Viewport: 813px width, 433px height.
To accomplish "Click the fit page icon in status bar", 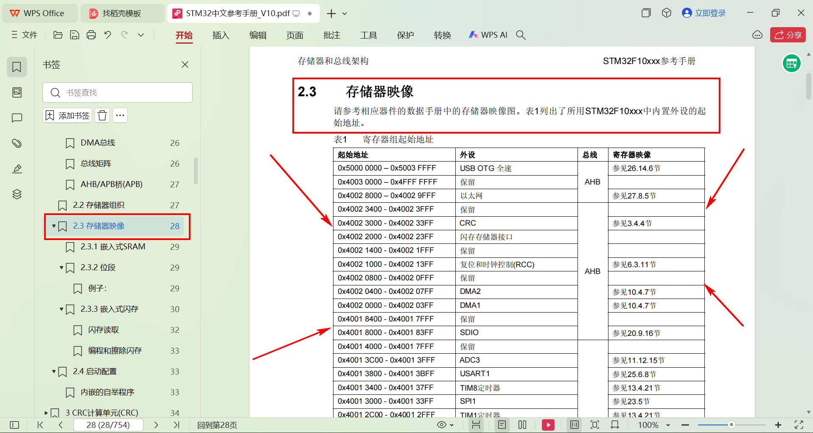I will pyautogui.click(x=595, y=425).
